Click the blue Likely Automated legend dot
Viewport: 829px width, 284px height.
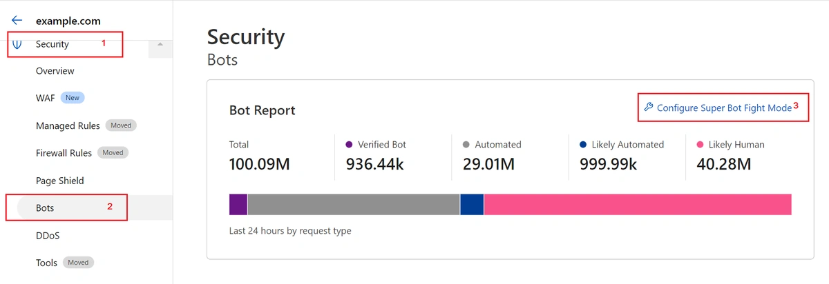tap(583, 145)
